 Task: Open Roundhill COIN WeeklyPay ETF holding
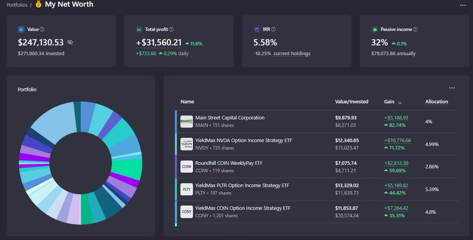pyautogui.click(x=229, y=163)
